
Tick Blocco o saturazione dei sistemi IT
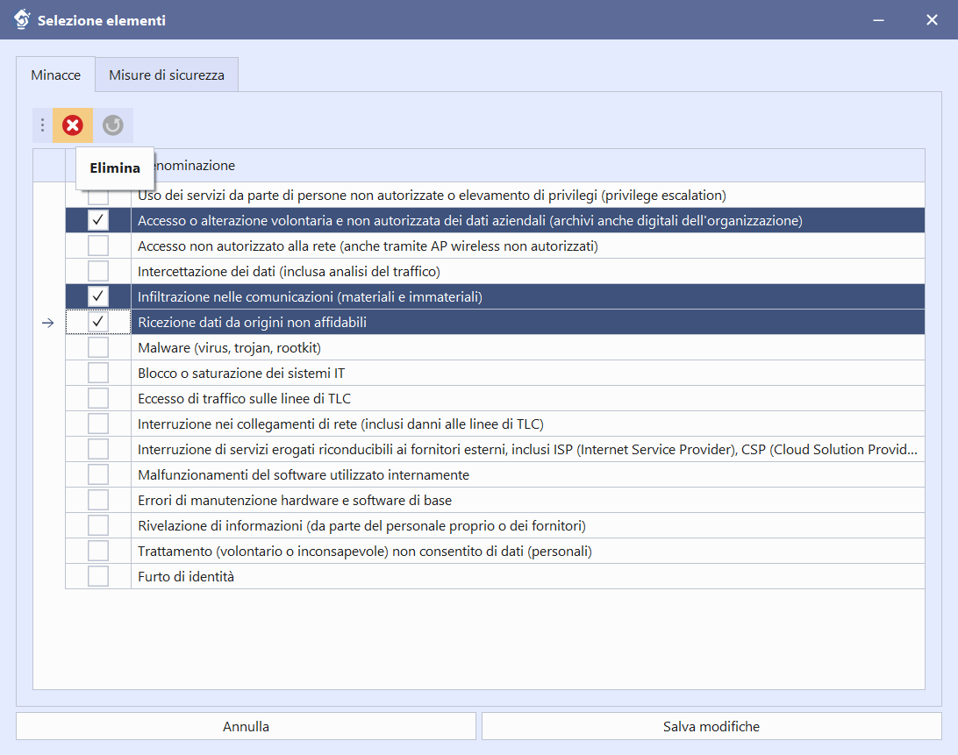coord(98,373)
